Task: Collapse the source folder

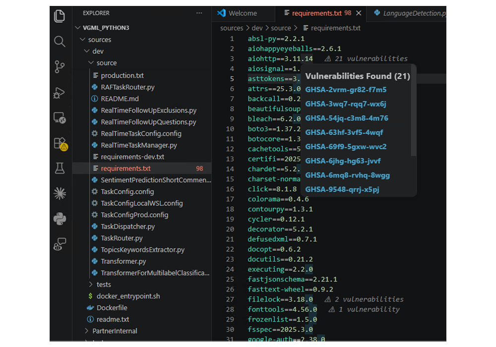Action: tap(91, 63)
